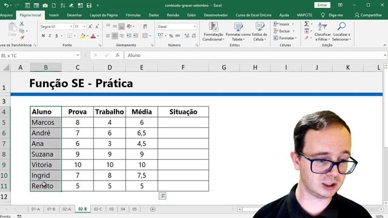Click the Compartilhar button
Viewport: 388px width, 218px height.
click(x=368, y=15)
